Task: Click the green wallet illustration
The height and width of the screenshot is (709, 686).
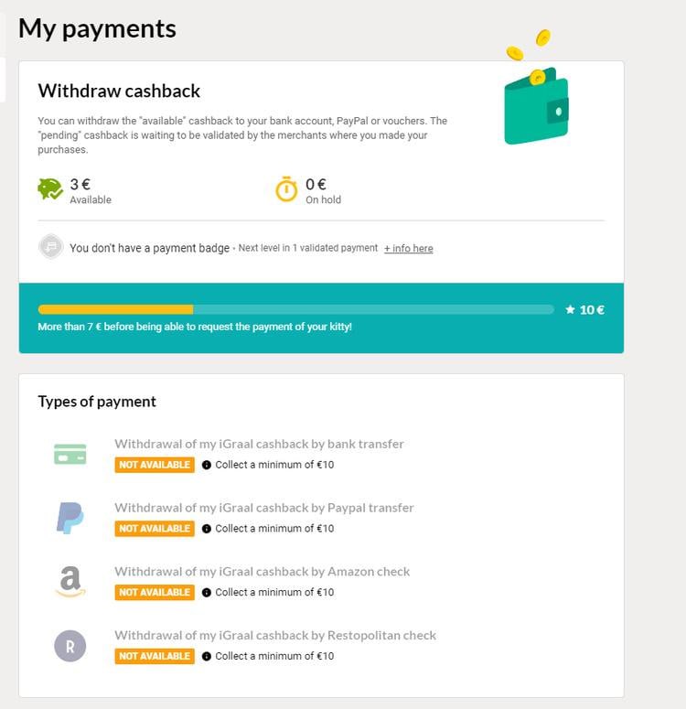Action: click(x=536, y=107)
